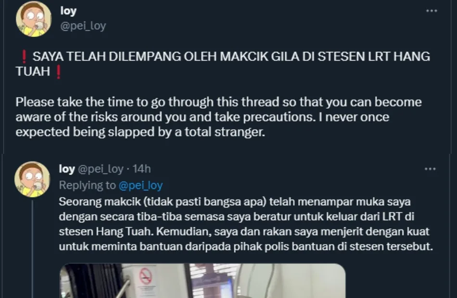457x298 pixels.
Task: Click the blue @pei_loy Replying to link
Action: click(140, 185)
